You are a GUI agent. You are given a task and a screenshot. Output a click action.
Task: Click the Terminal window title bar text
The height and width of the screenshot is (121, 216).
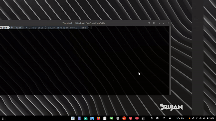click(x=84, y=23)
